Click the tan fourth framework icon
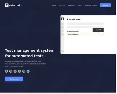Viewport: 117px width, 94px height. click(x=19, y=71)
